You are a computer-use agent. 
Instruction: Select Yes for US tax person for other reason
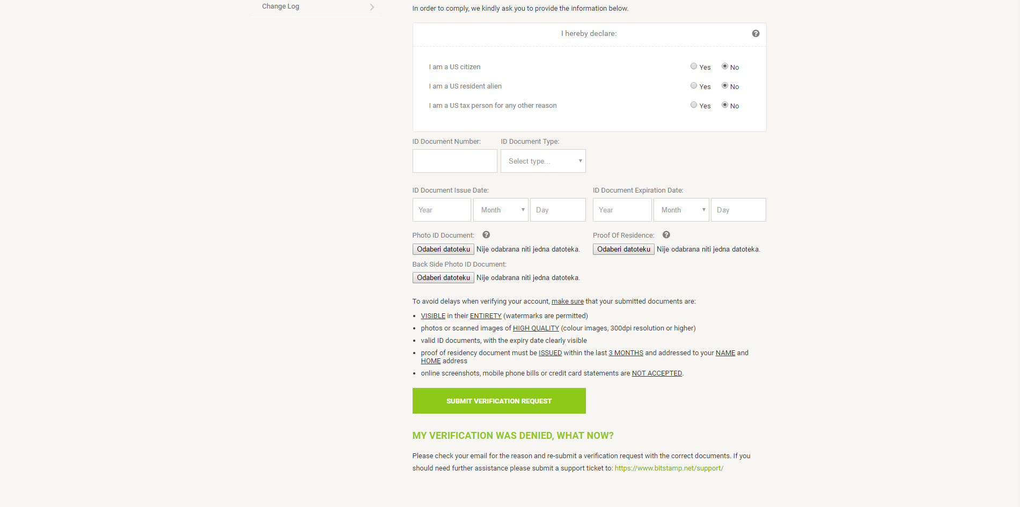tap(694, 105)
